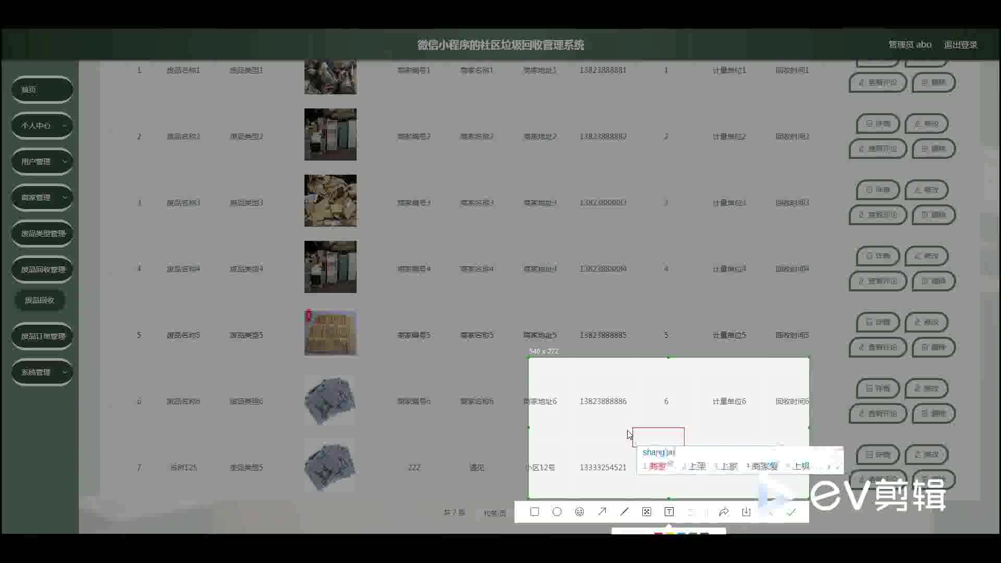Select the mosaic blur tool
The image size is (1001, 563).
[646, 512]
